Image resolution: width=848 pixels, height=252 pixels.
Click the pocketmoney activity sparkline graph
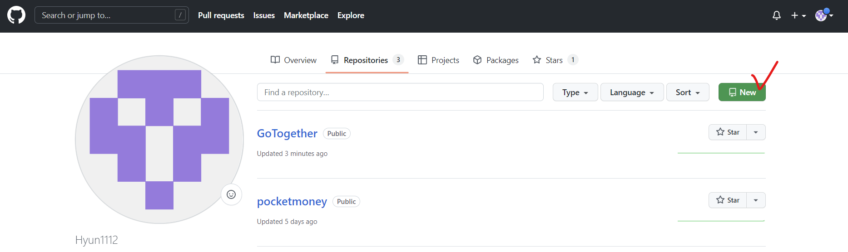[x=721, y=221]
